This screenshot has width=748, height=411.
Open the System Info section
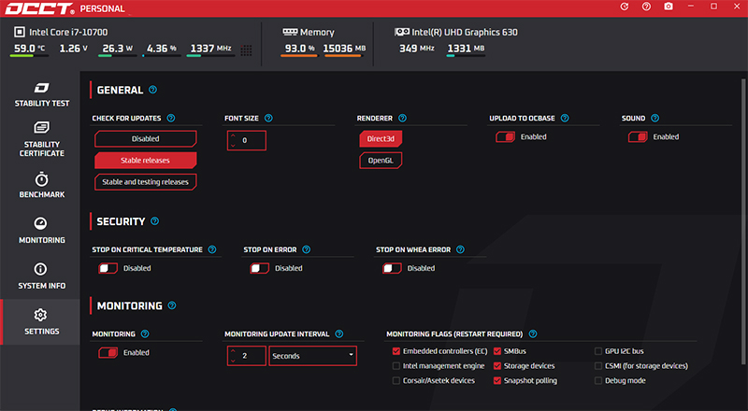click(x=41, y=276)
